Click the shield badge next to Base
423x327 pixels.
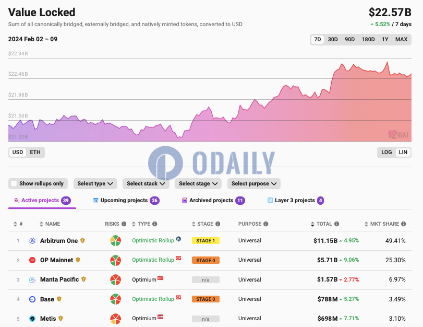click(x=59, y=299)
